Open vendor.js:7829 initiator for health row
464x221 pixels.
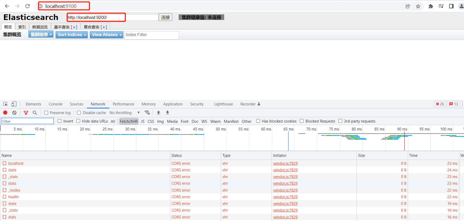(285, 197)
